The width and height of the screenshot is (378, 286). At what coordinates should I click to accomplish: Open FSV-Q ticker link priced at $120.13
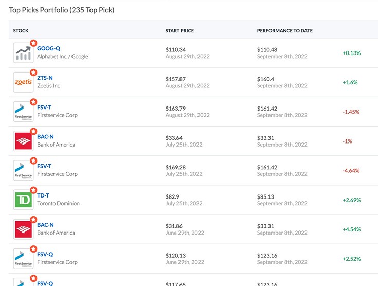pos(45,254)
